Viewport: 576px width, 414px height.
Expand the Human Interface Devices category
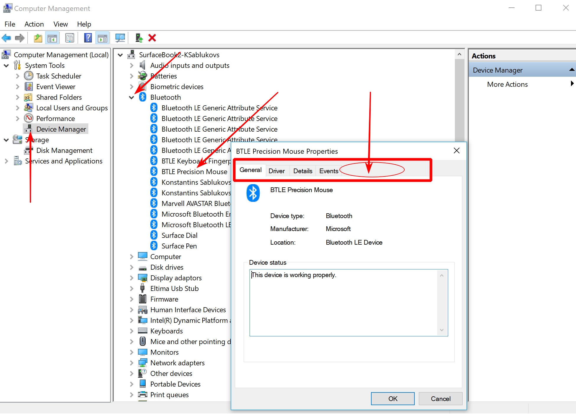click(x=132, y=310)
